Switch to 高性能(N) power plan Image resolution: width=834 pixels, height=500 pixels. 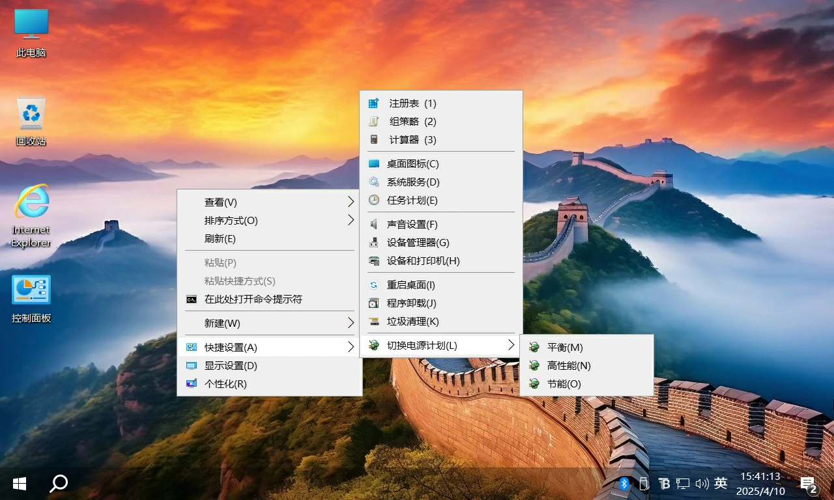568,366
